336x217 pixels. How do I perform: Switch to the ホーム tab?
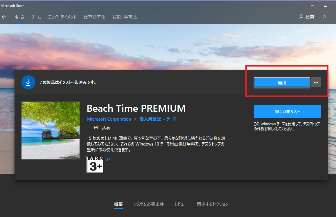19,17
